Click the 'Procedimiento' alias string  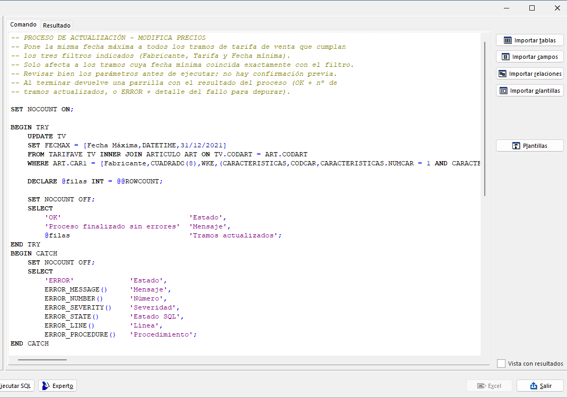point(162,335)
